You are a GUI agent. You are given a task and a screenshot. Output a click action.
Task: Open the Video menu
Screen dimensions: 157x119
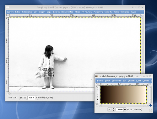(x=116, y=12)
